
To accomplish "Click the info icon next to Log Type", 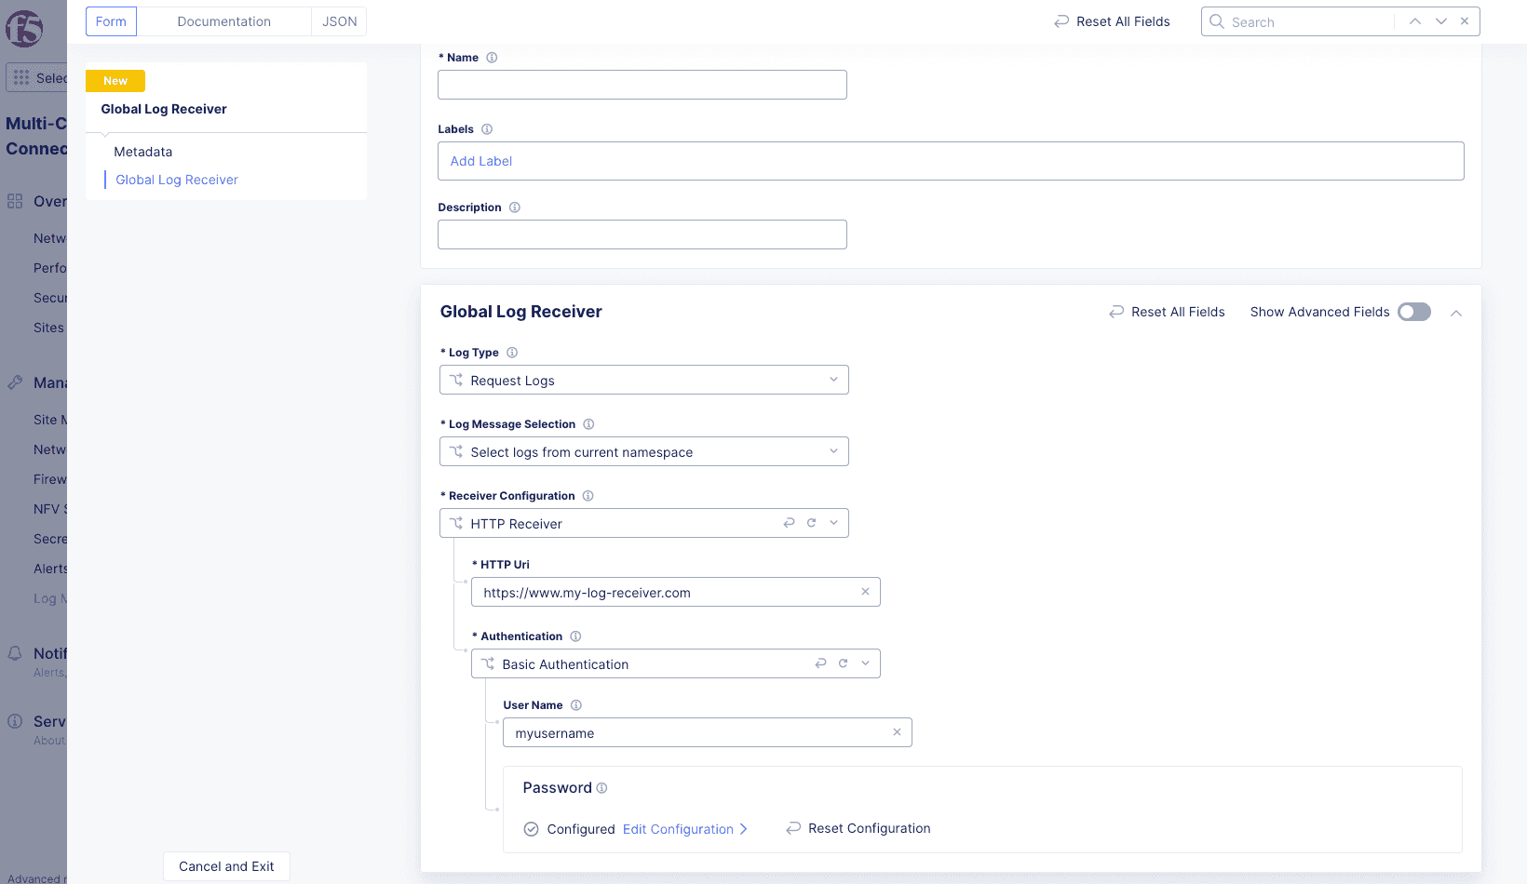I will [512, 353].
